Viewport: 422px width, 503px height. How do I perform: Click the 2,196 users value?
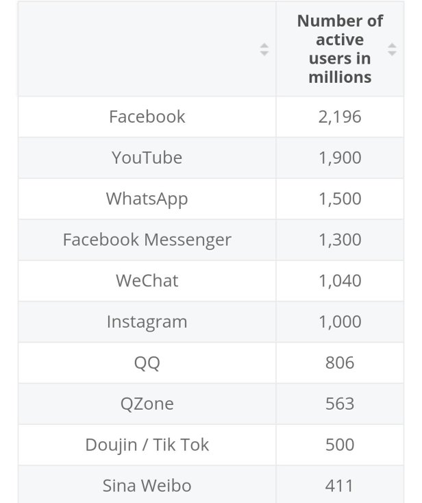tap(340, 116)
